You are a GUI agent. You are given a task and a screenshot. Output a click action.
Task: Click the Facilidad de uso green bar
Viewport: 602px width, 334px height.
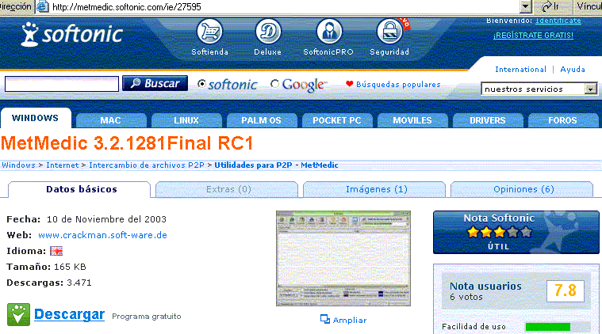[548, 327]
